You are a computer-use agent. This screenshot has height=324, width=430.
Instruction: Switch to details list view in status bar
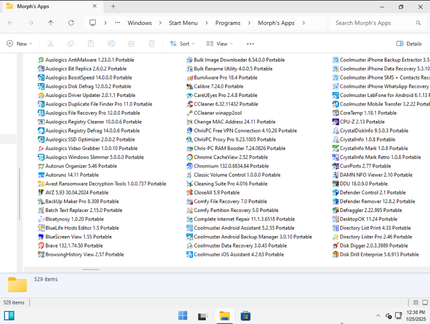click(x=416, y=302)
